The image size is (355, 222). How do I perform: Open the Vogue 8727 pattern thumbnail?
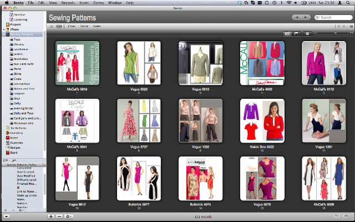click(139, 121)
